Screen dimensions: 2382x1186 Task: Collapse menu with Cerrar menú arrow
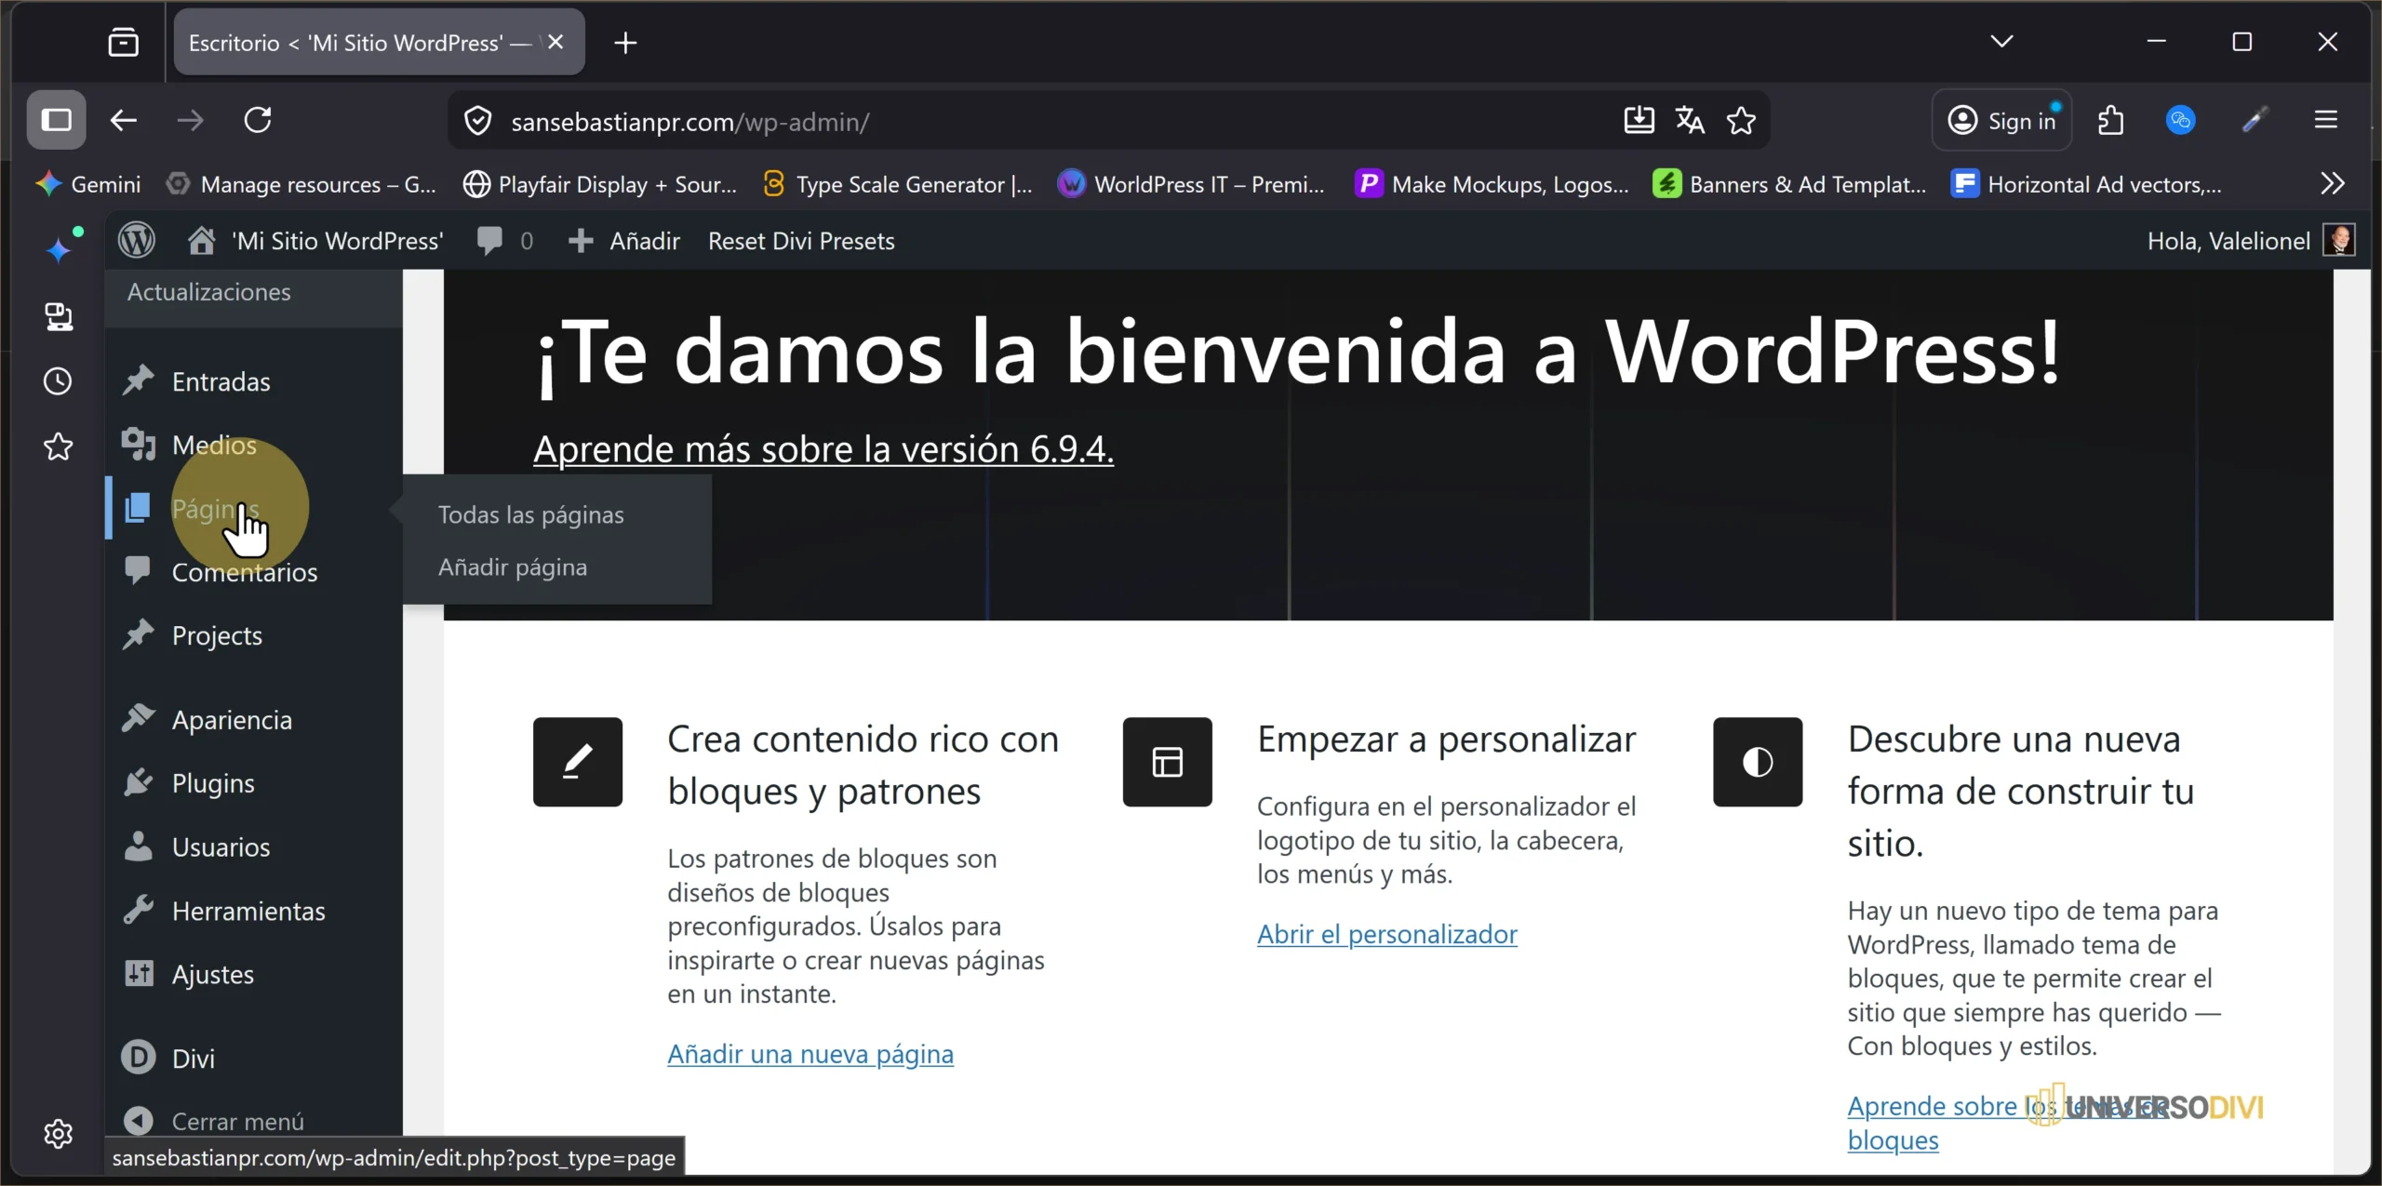[x=139, y=1121]
